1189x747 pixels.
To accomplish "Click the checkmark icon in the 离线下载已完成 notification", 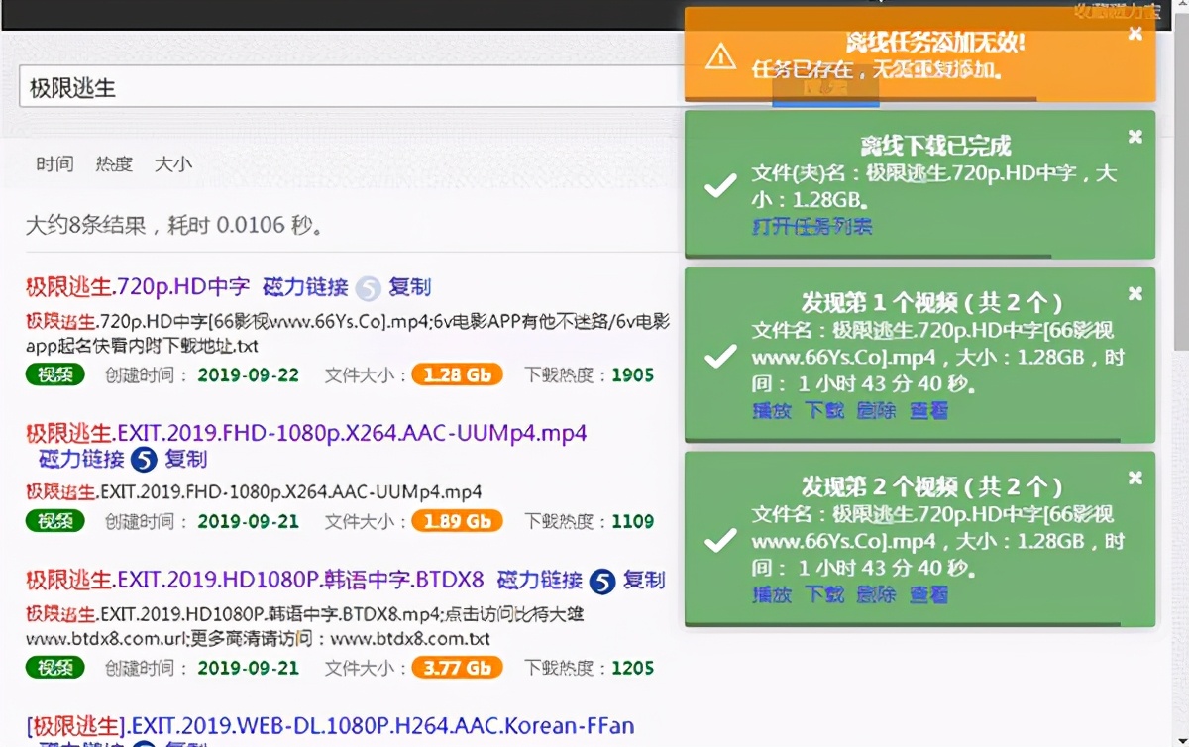I will [x=719, y=183].
